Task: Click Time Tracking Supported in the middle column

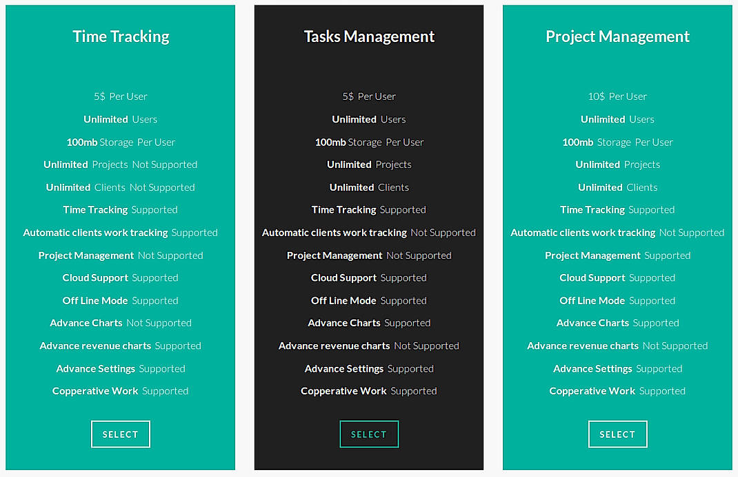Action: pos(369,209)
